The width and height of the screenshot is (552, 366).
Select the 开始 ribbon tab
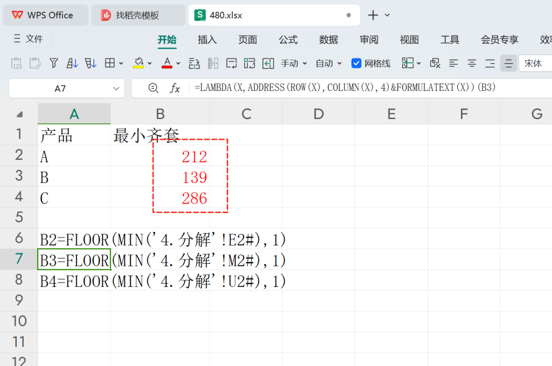[167, 39]
